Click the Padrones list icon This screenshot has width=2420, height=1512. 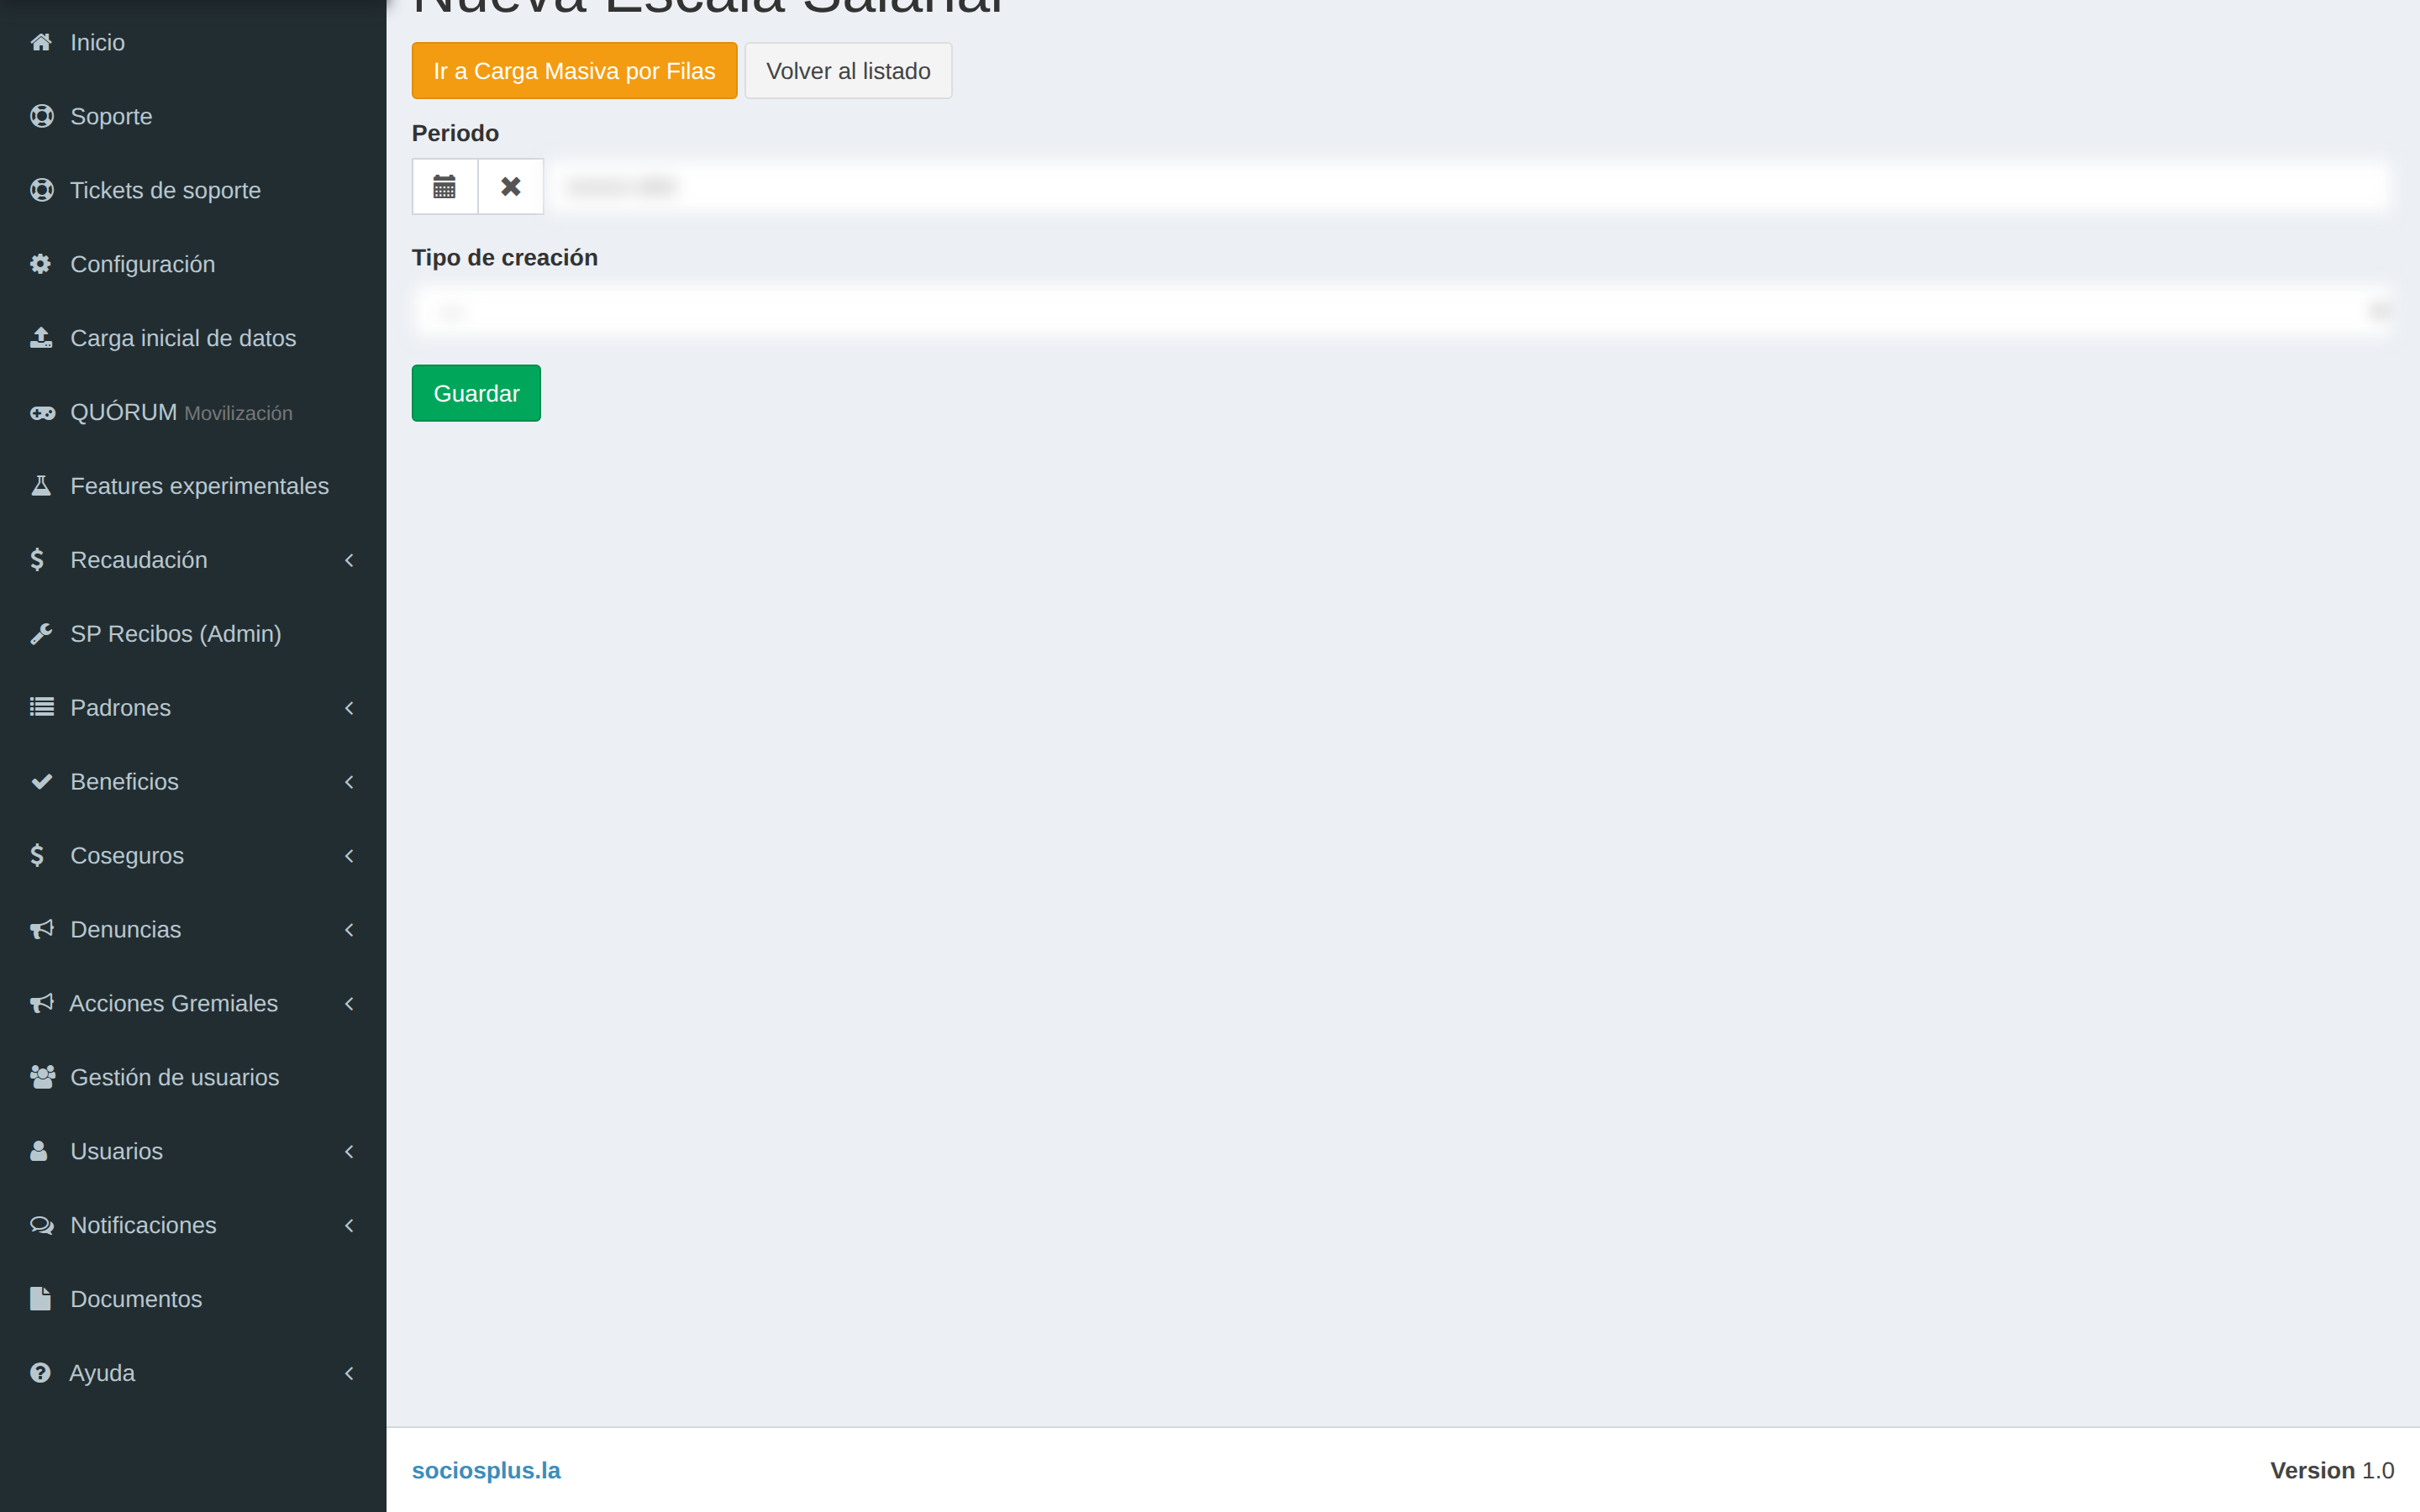(42, 708)
